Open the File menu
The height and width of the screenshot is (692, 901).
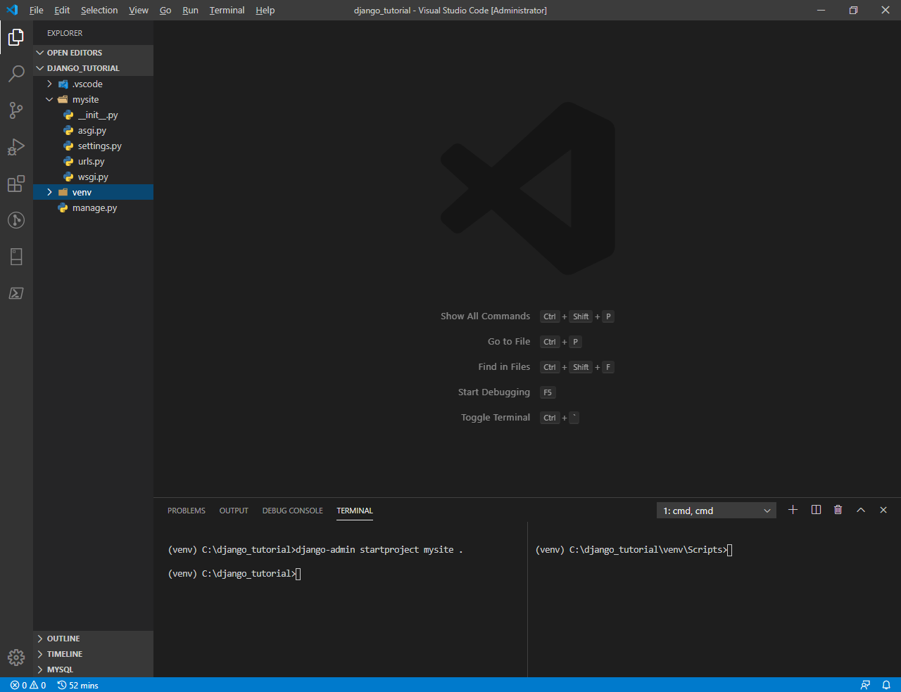(x=37, y=10)
